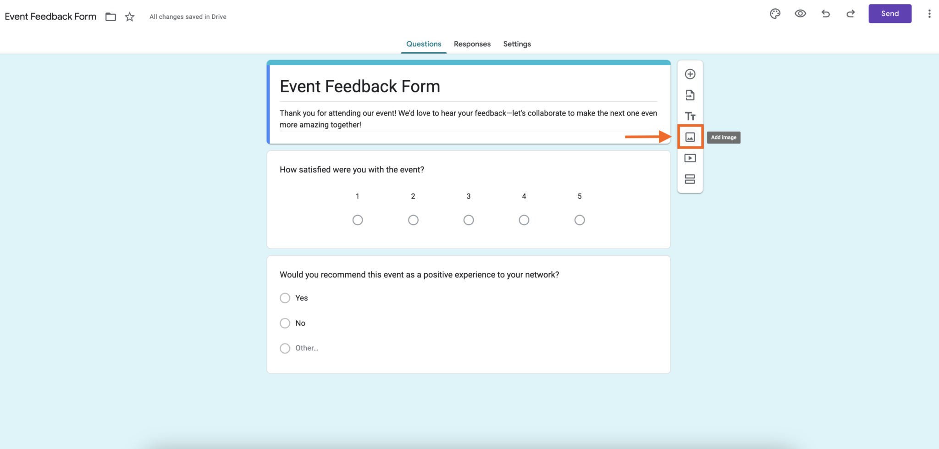The image size is (939, 449).
Task: Add a title and description block
Action: pyautogui.click(x=690, y=116)
